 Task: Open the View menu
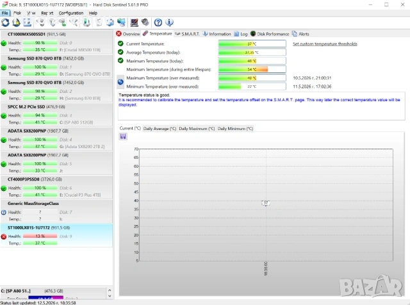click(x=31, y=13)
